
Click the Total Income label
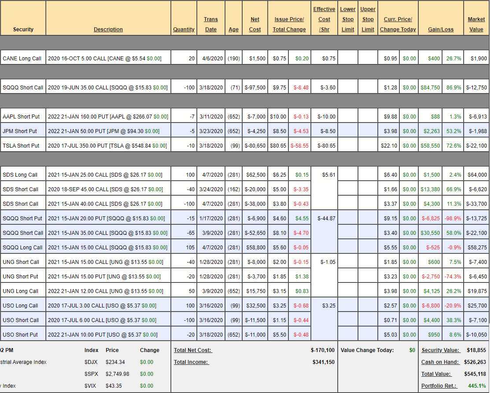click(191, 362)
